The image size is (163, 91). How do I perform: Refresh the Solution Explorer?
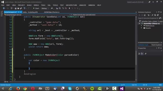pyautogui.click(x=155, y=15)
